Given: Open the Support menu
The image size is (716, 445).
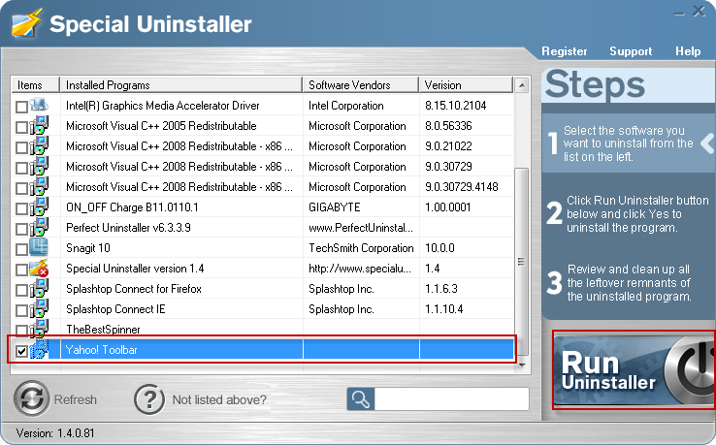Looking at the screenshot, I should 631,51.
